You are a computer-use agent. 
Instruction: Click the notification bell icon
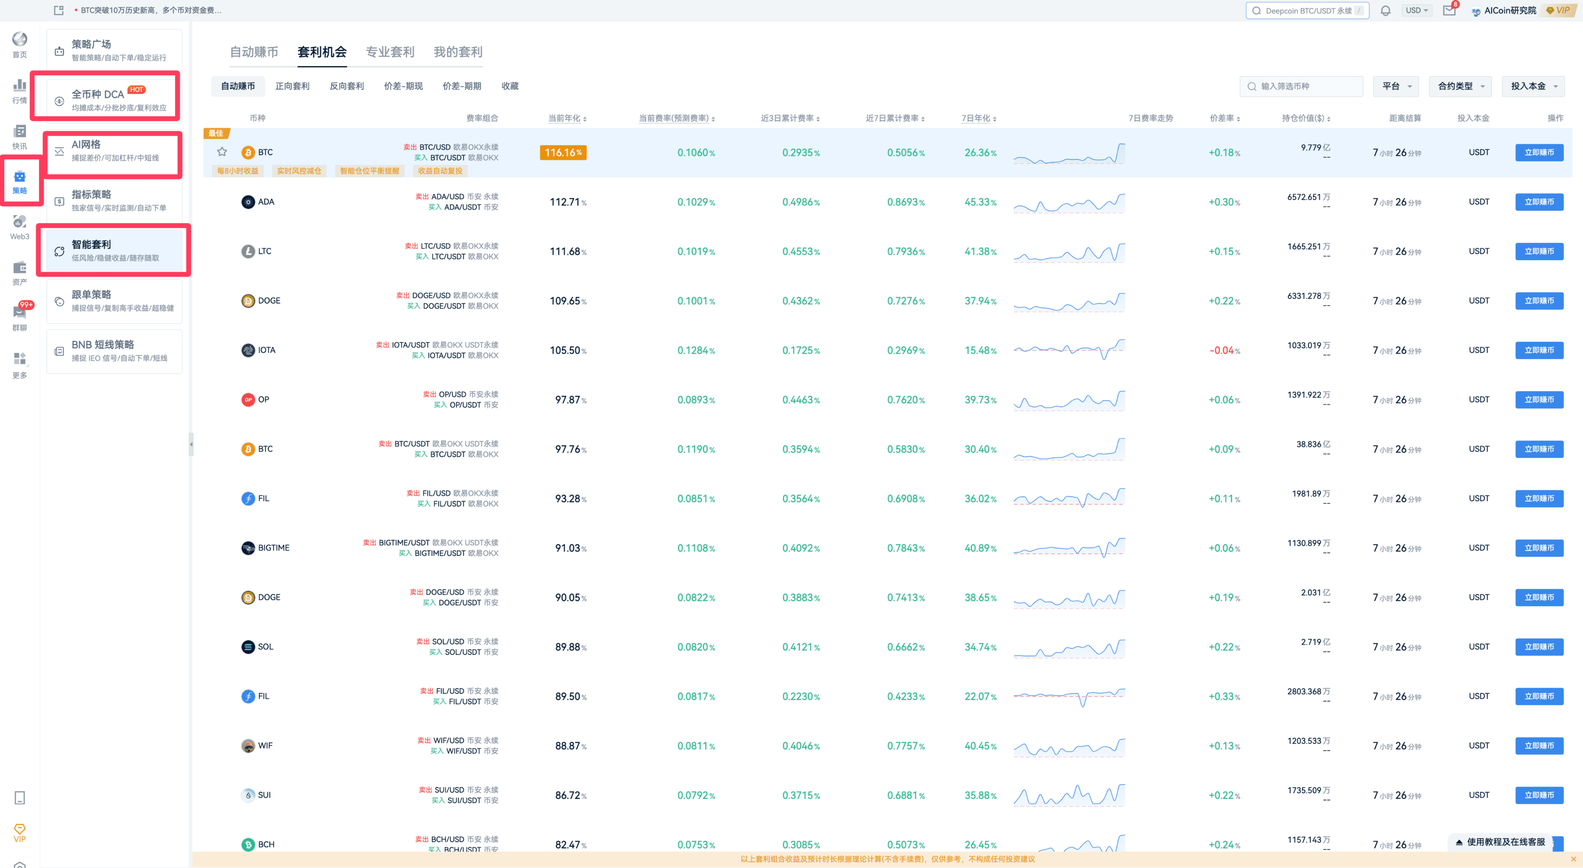tap(1385, 10)
